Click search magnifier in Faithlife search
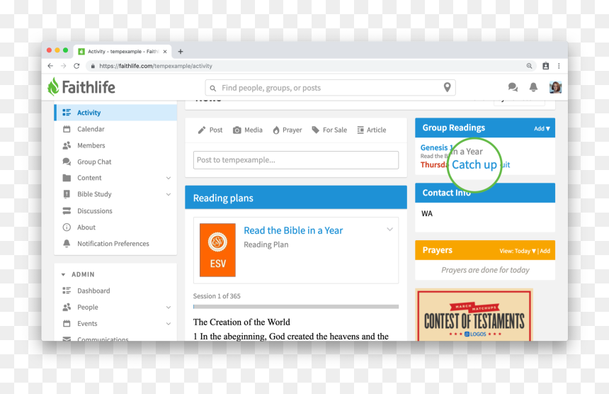Screen dimensions: 609x394 [213, 88]
